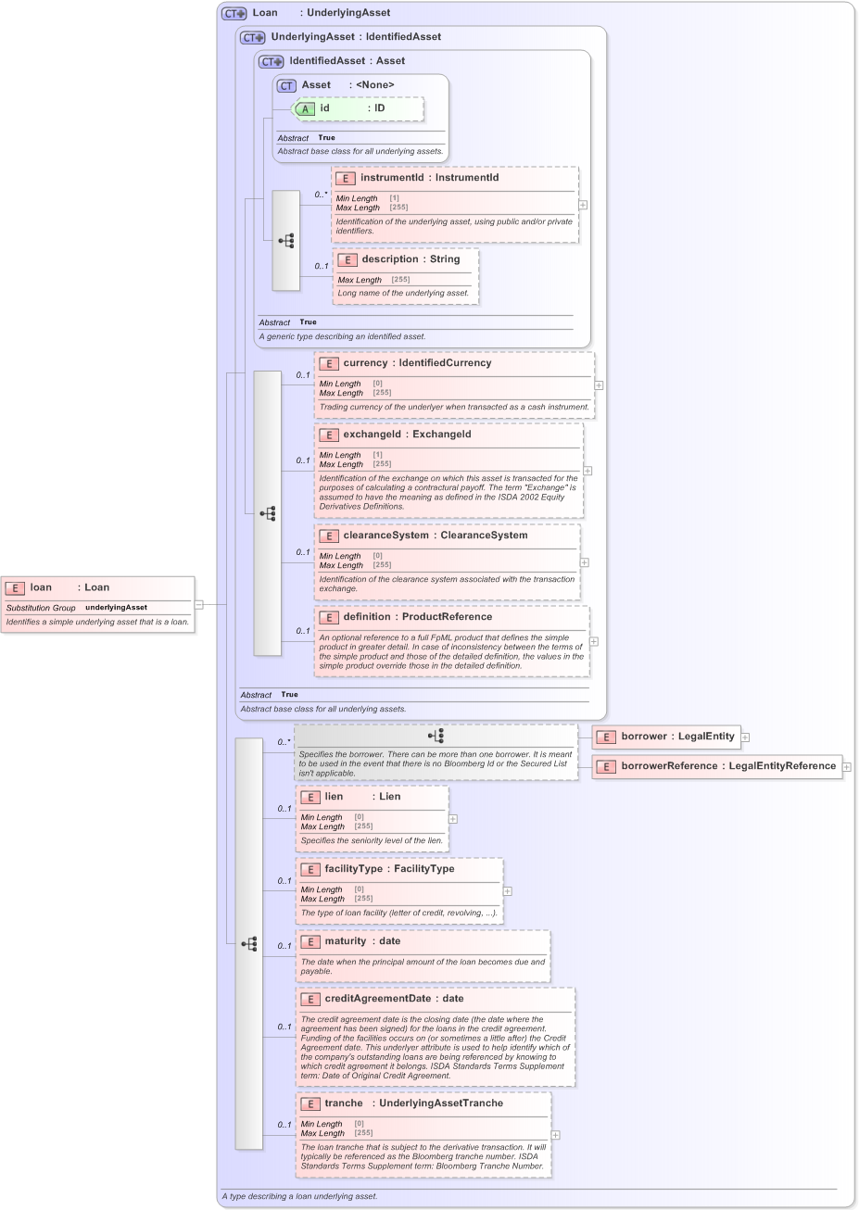Expand exchangeId details using the plus expander
This screenshot has height=1210, width=859.
tap(587, 471)
